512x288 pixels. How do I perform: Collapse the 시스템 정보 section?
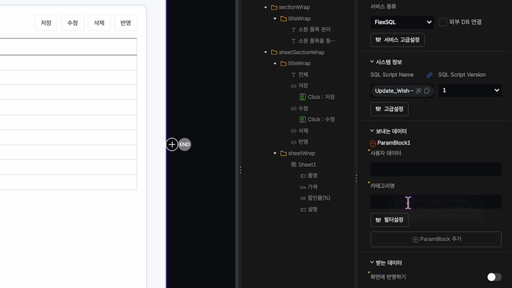[372, 62]
